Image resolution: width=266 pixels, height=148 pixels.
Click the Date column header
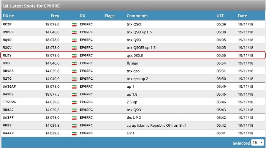[x=242, y=16]
